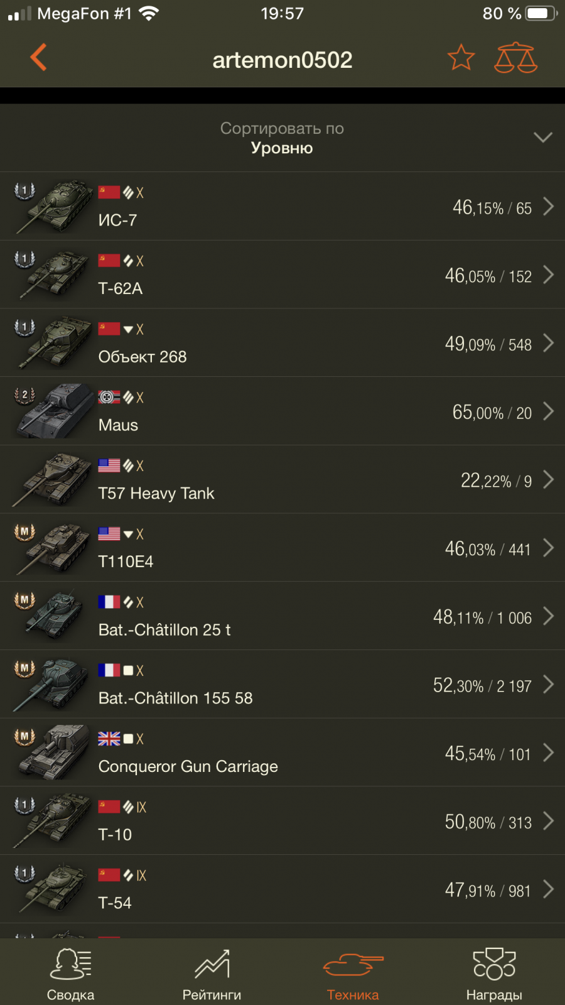Tap the T-54 win rate stats
Viewport: 565px width, 1005px height.
pyautogui.click(x=488, y=890)
